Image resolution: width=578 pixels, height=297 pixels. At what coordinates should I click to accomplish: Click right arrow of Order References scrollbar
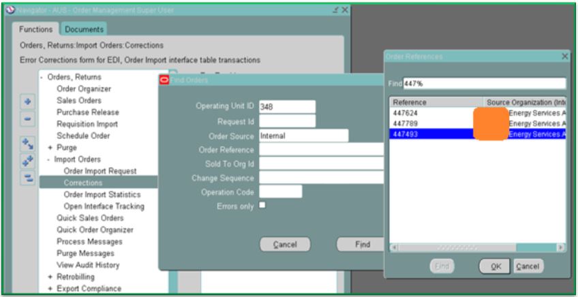561,248
